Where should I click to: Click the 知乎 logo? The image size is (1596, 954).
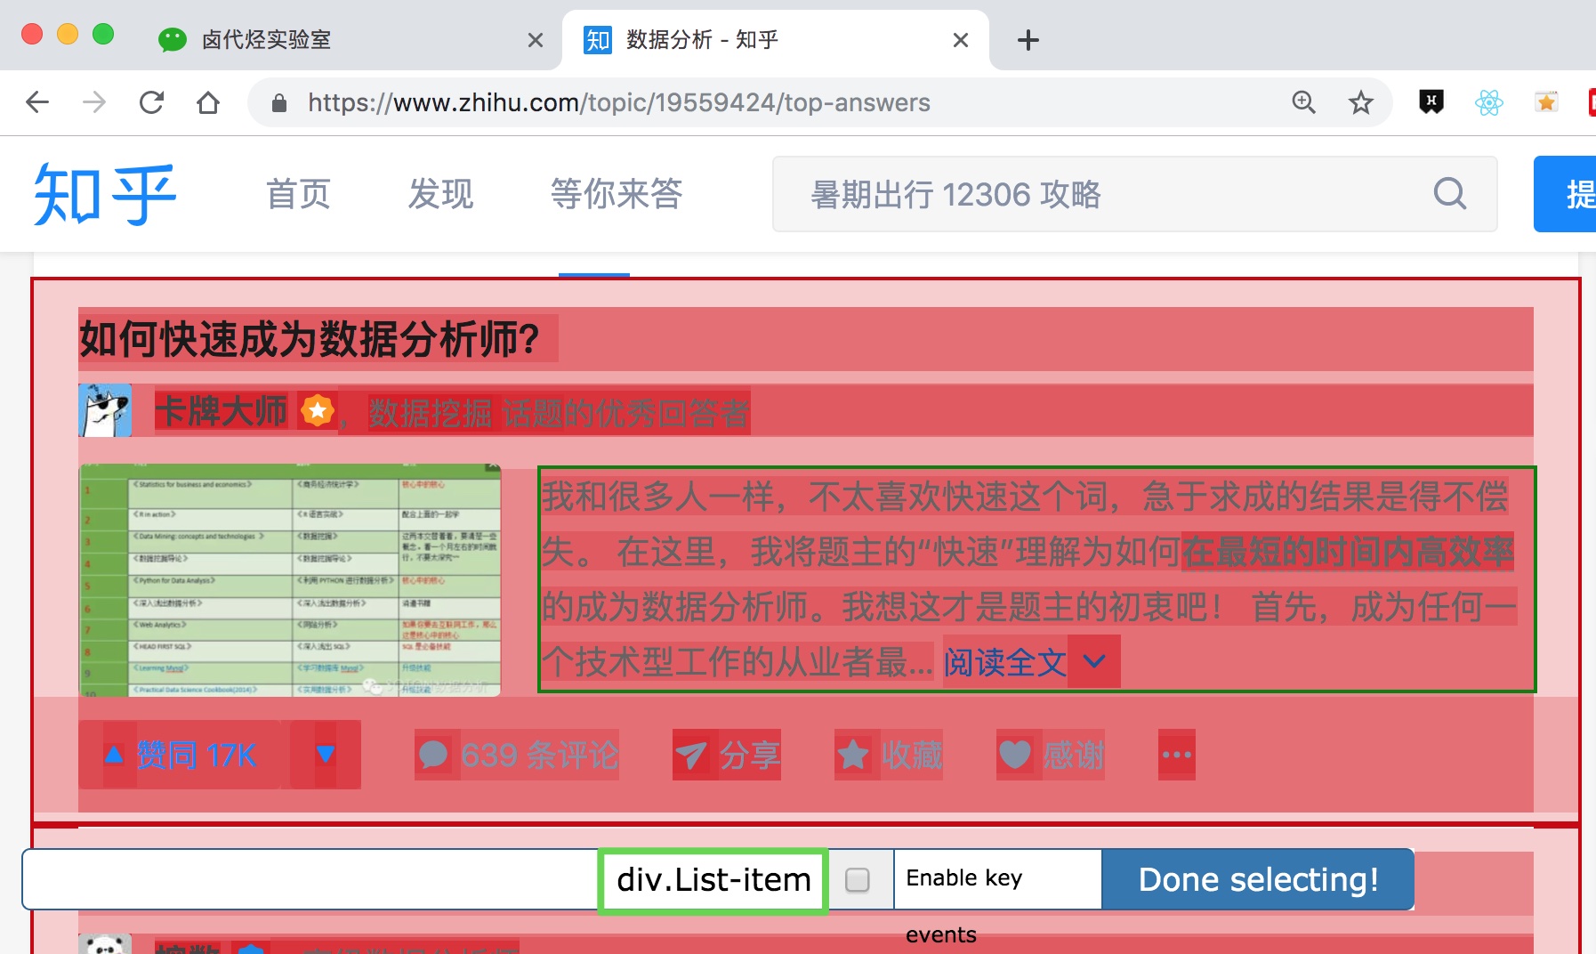point(105,194)
